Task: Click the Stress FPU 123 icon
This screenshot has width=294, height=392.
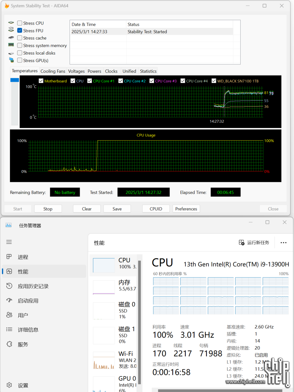Action: pos(11,29)
